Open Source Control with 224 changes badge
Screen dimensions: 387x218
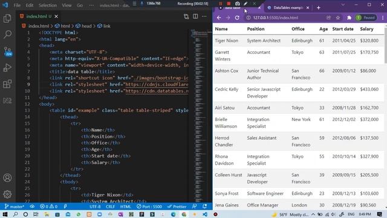pyautogui.click(x=7, y=51)
